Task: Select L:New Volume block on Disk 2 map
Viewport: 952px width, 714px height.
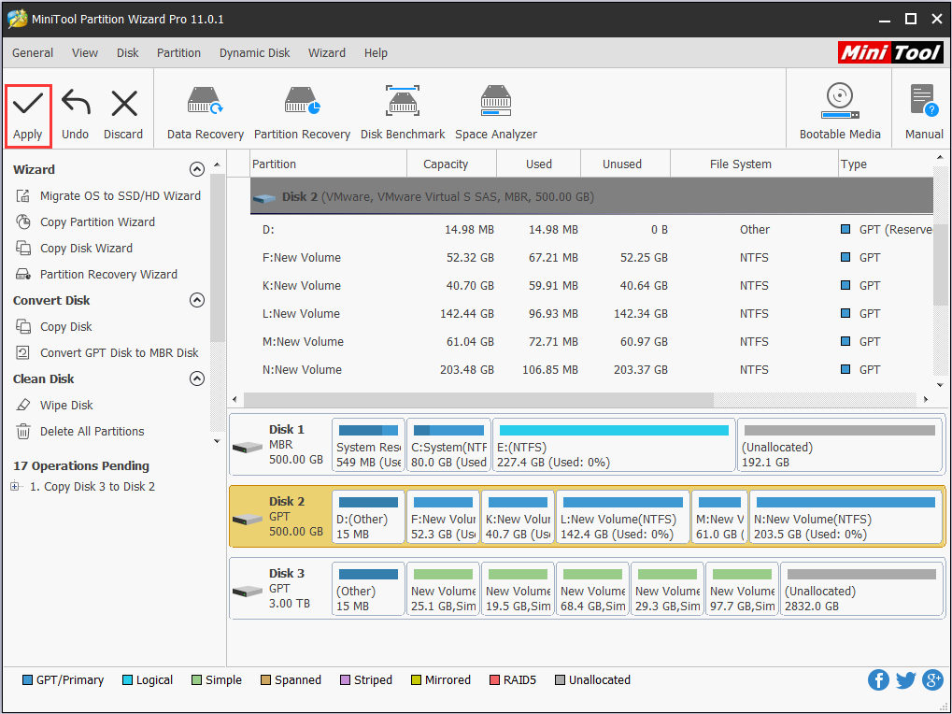Action: 623,517
